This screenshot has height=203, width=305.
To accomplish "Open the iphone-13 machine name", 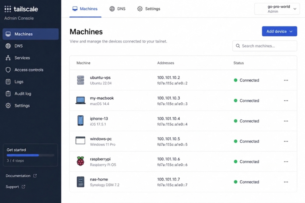I will [99, 118].
